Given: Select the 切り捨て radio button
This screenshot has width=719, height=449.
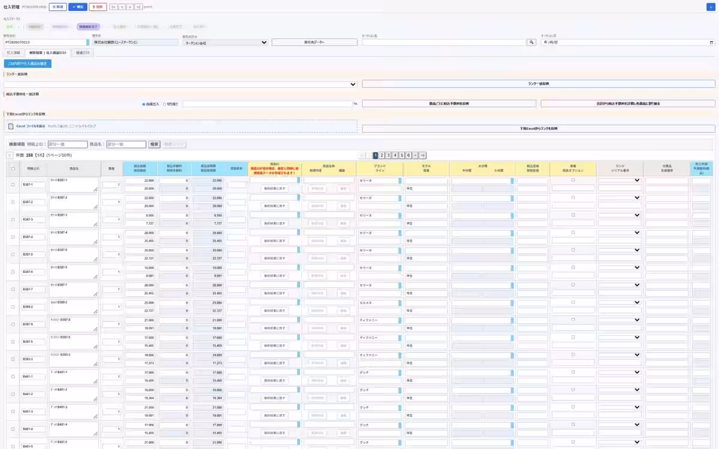Looking at the screenshot, I should coord(165,104).
